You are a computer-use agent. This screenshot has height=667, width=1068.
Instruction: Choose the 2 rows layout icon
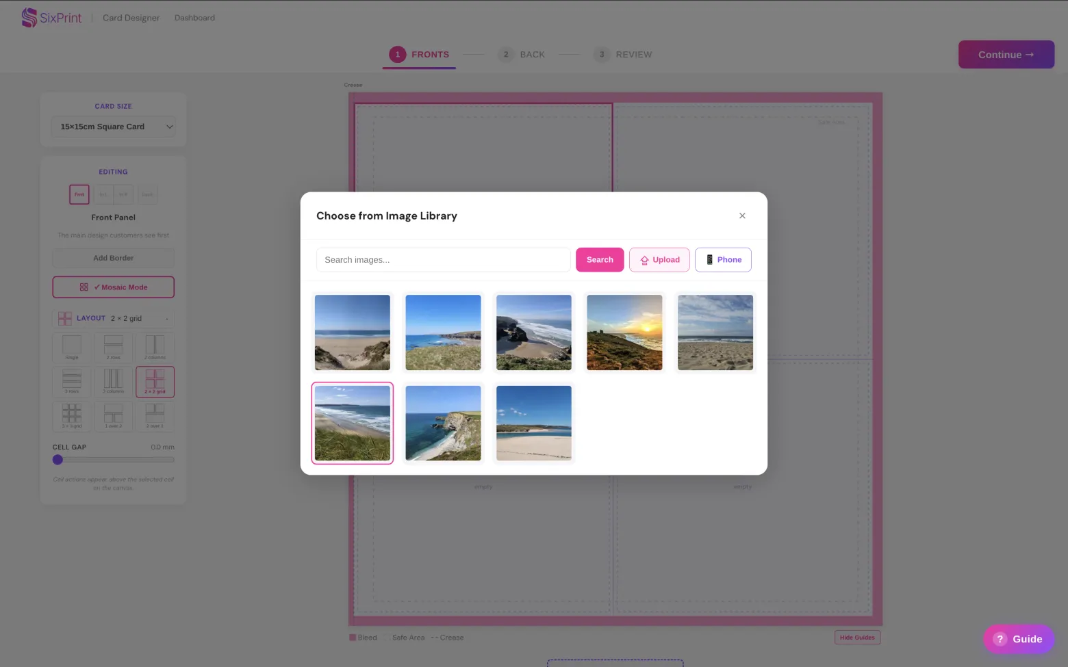(x=114, y=348)
